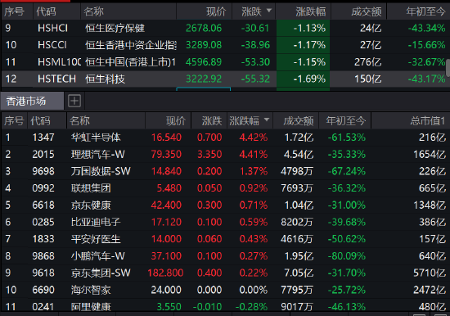
Task: Toggle sort arrow on lower 涨跌幅 column
Action: click(267, 120)
